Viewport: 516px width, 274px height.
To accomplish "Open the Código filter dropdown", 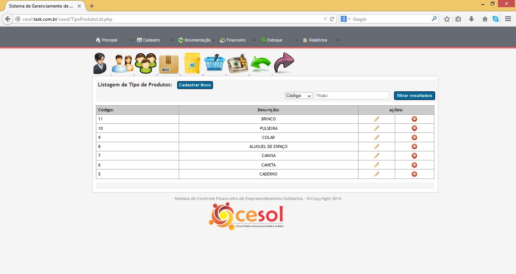I will pos(298,96).
